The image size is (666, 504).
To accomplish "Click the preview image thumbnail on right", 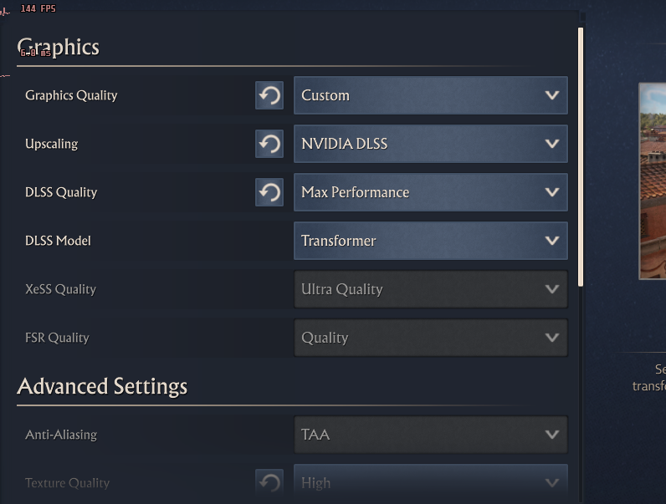I will pyautogui.click(x=653, y=181).
